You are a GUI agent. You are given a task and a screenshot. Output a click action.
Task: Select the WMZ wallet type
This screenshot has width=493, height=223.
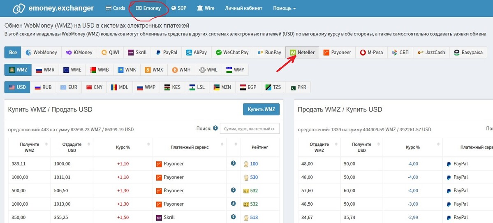[18, 70]
